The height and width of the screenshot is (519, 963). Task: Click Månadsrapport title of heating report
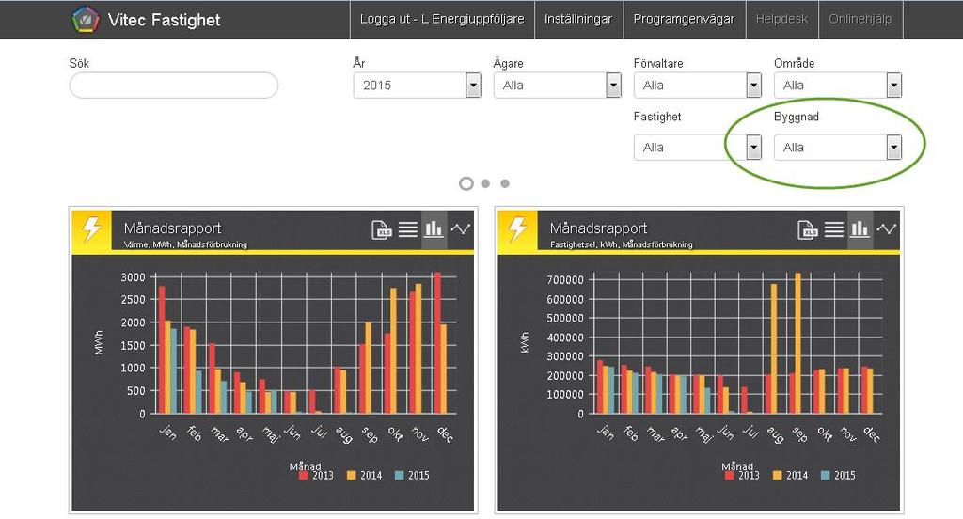click(x=173, y=228)
